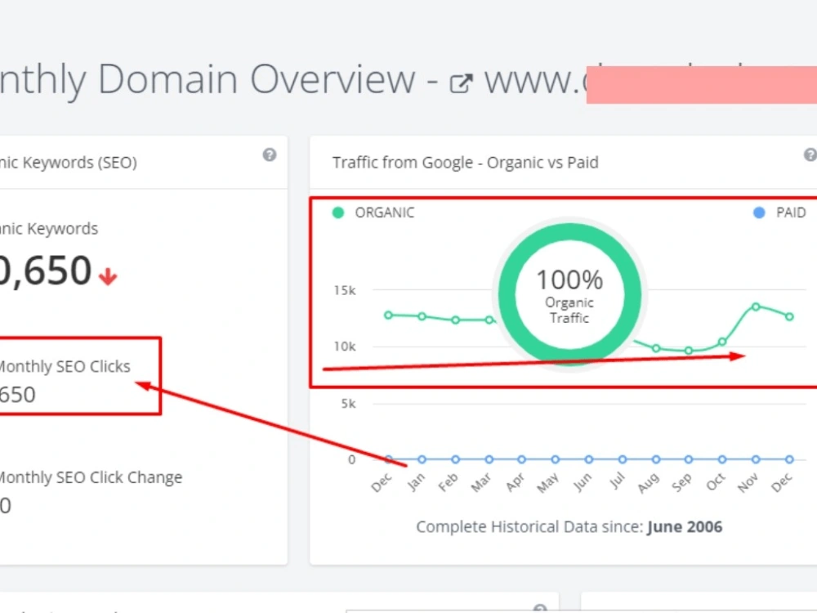This screenshot has width=817, height=613.
Task: Open the external link icon beside the domain
Action: (x=461, y=83)
